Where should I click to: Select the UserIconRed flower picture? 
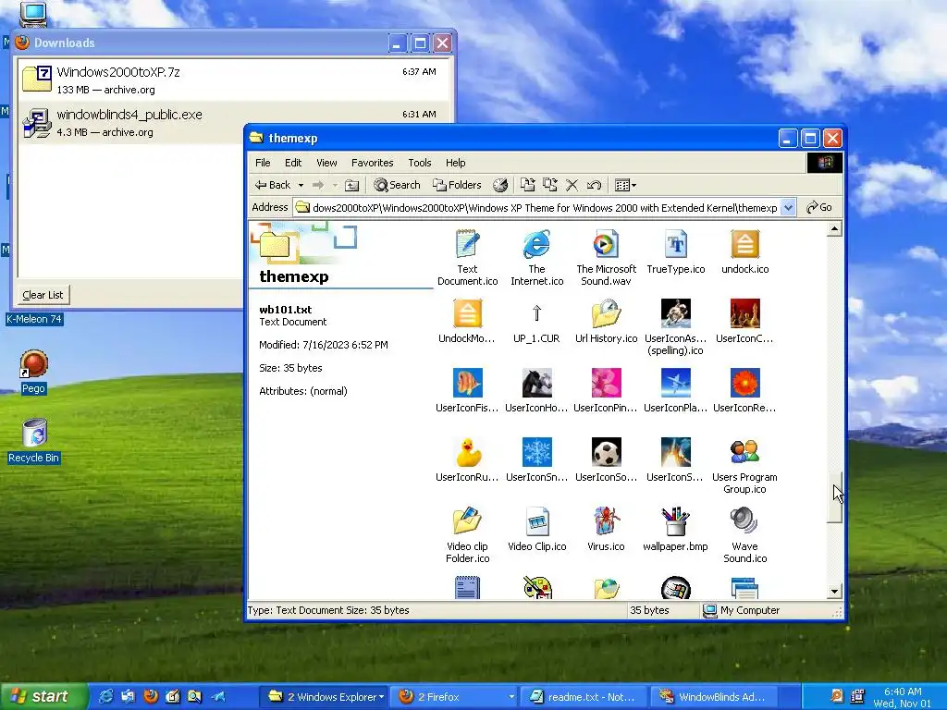coord(744,390)
